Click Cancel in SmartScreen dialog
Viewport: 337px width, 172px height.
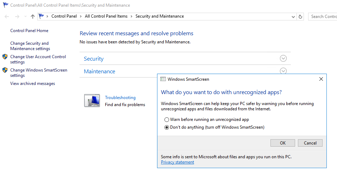tap(310, 143)
